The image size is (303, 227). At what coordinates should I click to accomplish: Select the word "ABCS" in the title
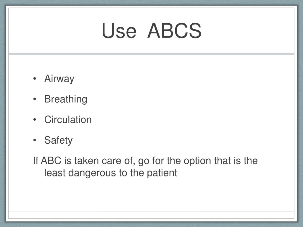(174, 31)
